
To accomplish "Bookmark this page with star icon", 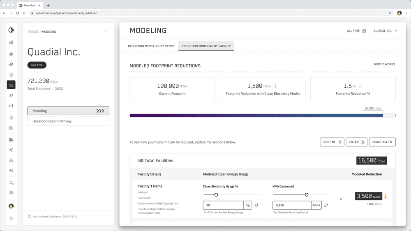I will click(390, 13).
